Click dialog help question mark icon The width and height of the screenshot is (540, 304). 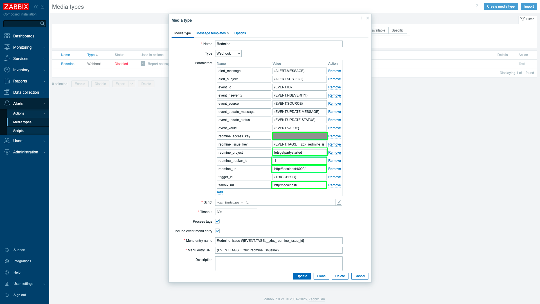(x=361, y=18)
